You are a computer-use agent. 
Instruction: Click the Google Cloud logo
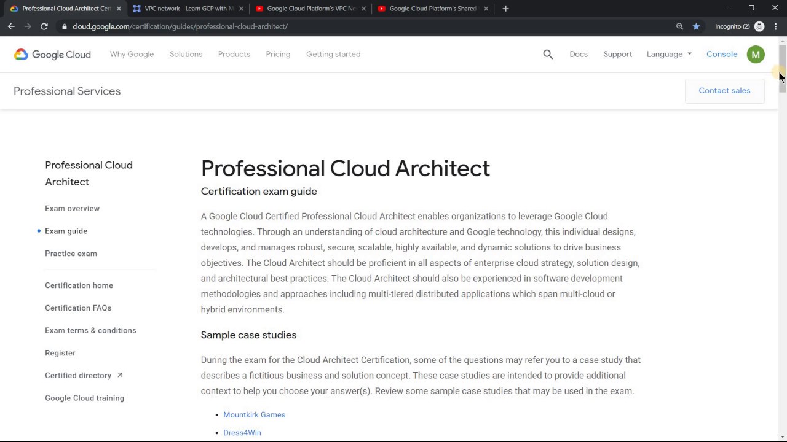(52, 54)
